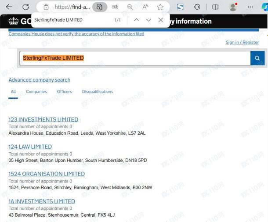Open the three-dot settings menu
The height and width of the screenshot is (222, 268).
tap(250, 7)
